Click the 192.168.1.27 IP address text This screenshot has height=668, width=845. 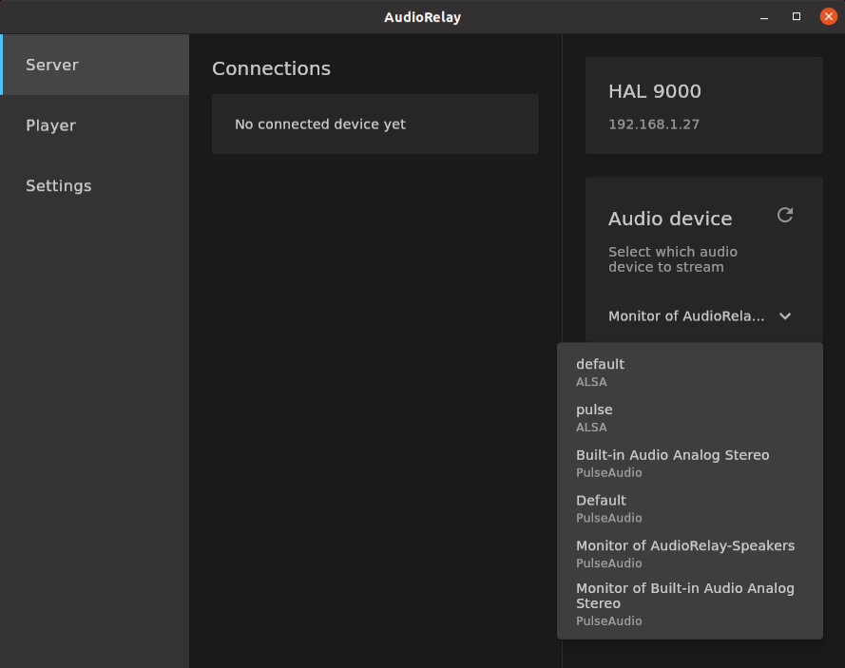pos(654,124)
